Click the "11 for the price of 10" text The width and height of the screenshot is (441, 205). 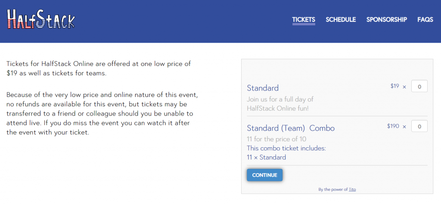pos(276,139)
